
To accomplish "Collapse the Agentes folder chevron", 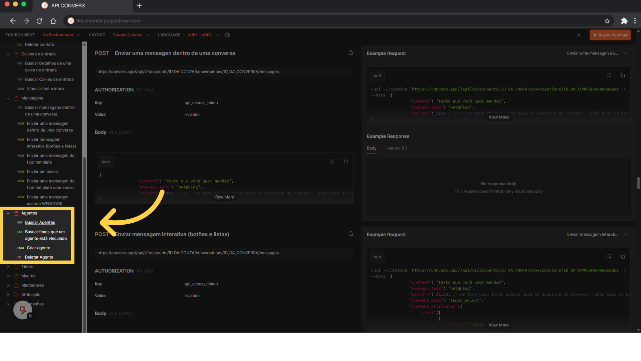I will pyautogui.click(x=8, y=213).
